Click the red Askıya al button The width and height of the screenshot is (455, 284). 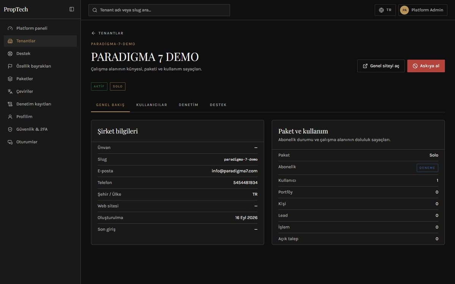pos(426,66)
